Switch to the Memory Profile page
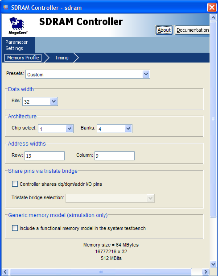Screen dimensions: 218x276 (23, 58)
